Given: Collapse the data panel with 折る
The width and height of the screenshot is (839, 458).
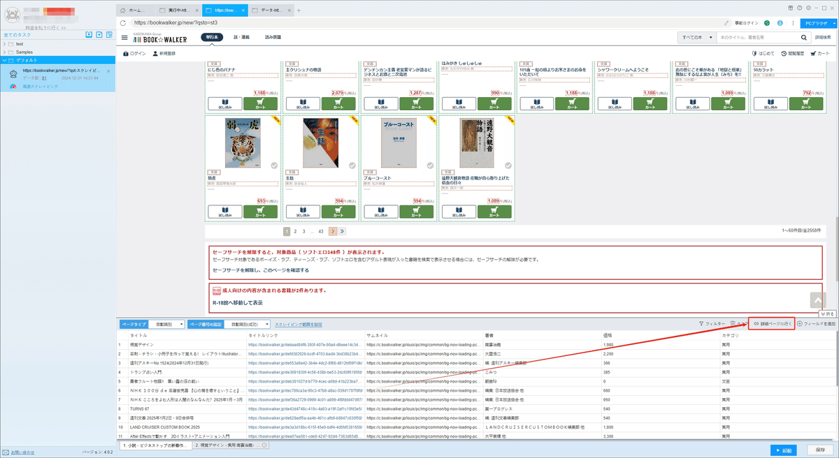Looking at the screenshot, I should click(827, 314).
